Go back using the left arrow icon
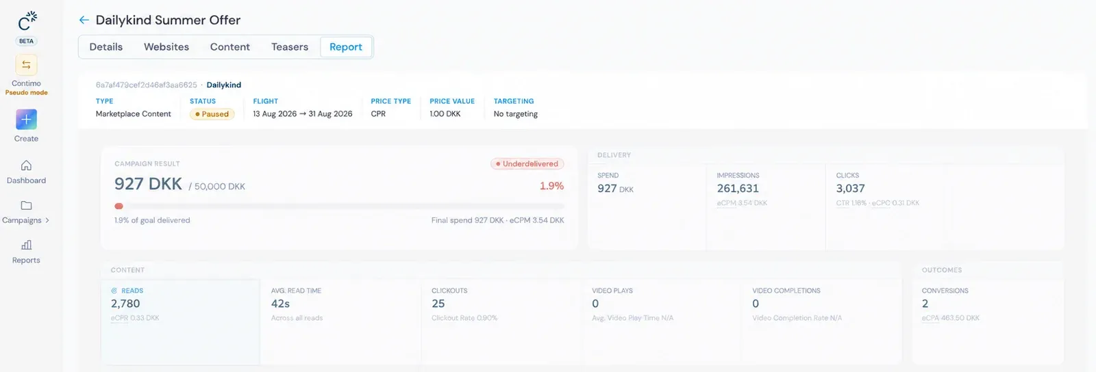Image resolution: width=1096 pixels, height=372 pixels. tap(84, 20)
